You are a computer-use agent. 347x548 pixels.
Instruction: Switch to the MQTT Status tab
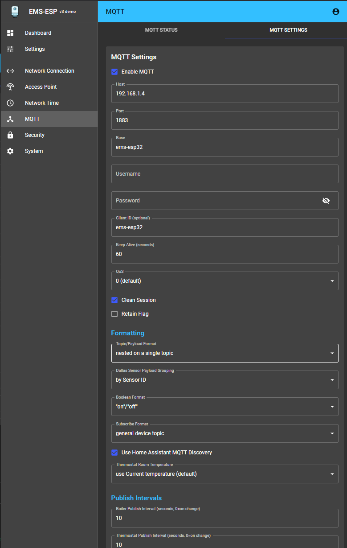pos(161,30)
